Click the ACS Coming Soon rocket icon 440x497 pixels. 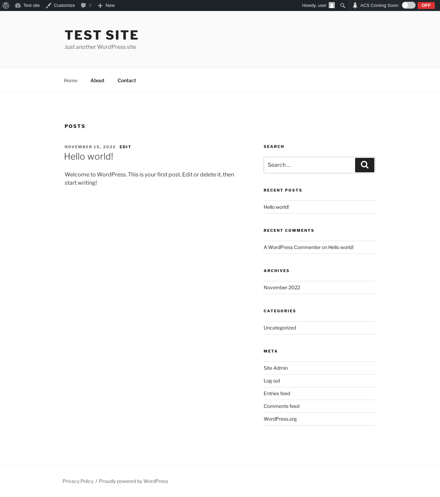(355, 6)
